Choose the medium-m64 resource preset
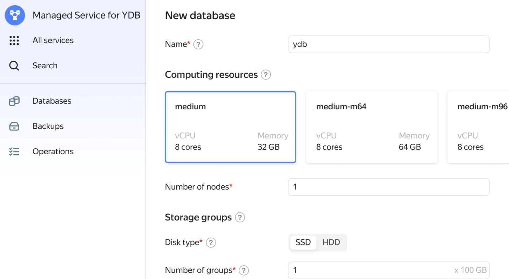The image size is (509, 279). click(372, 127)
